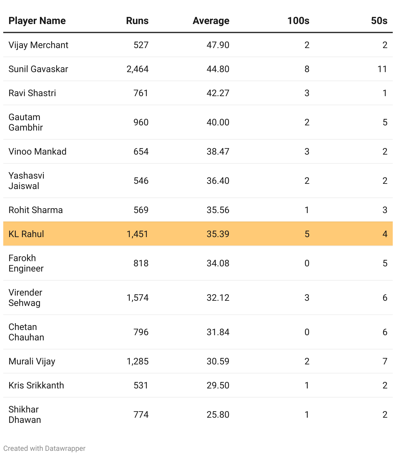Viewport: 396px width, 456px height.
Task: Click the Average column header
Action: click(x=211, y=21)
